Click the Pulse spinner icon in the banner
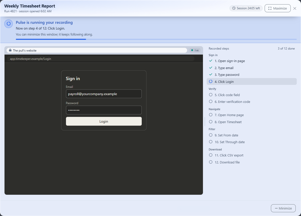301x216 pixels. (x=9, y=24)
